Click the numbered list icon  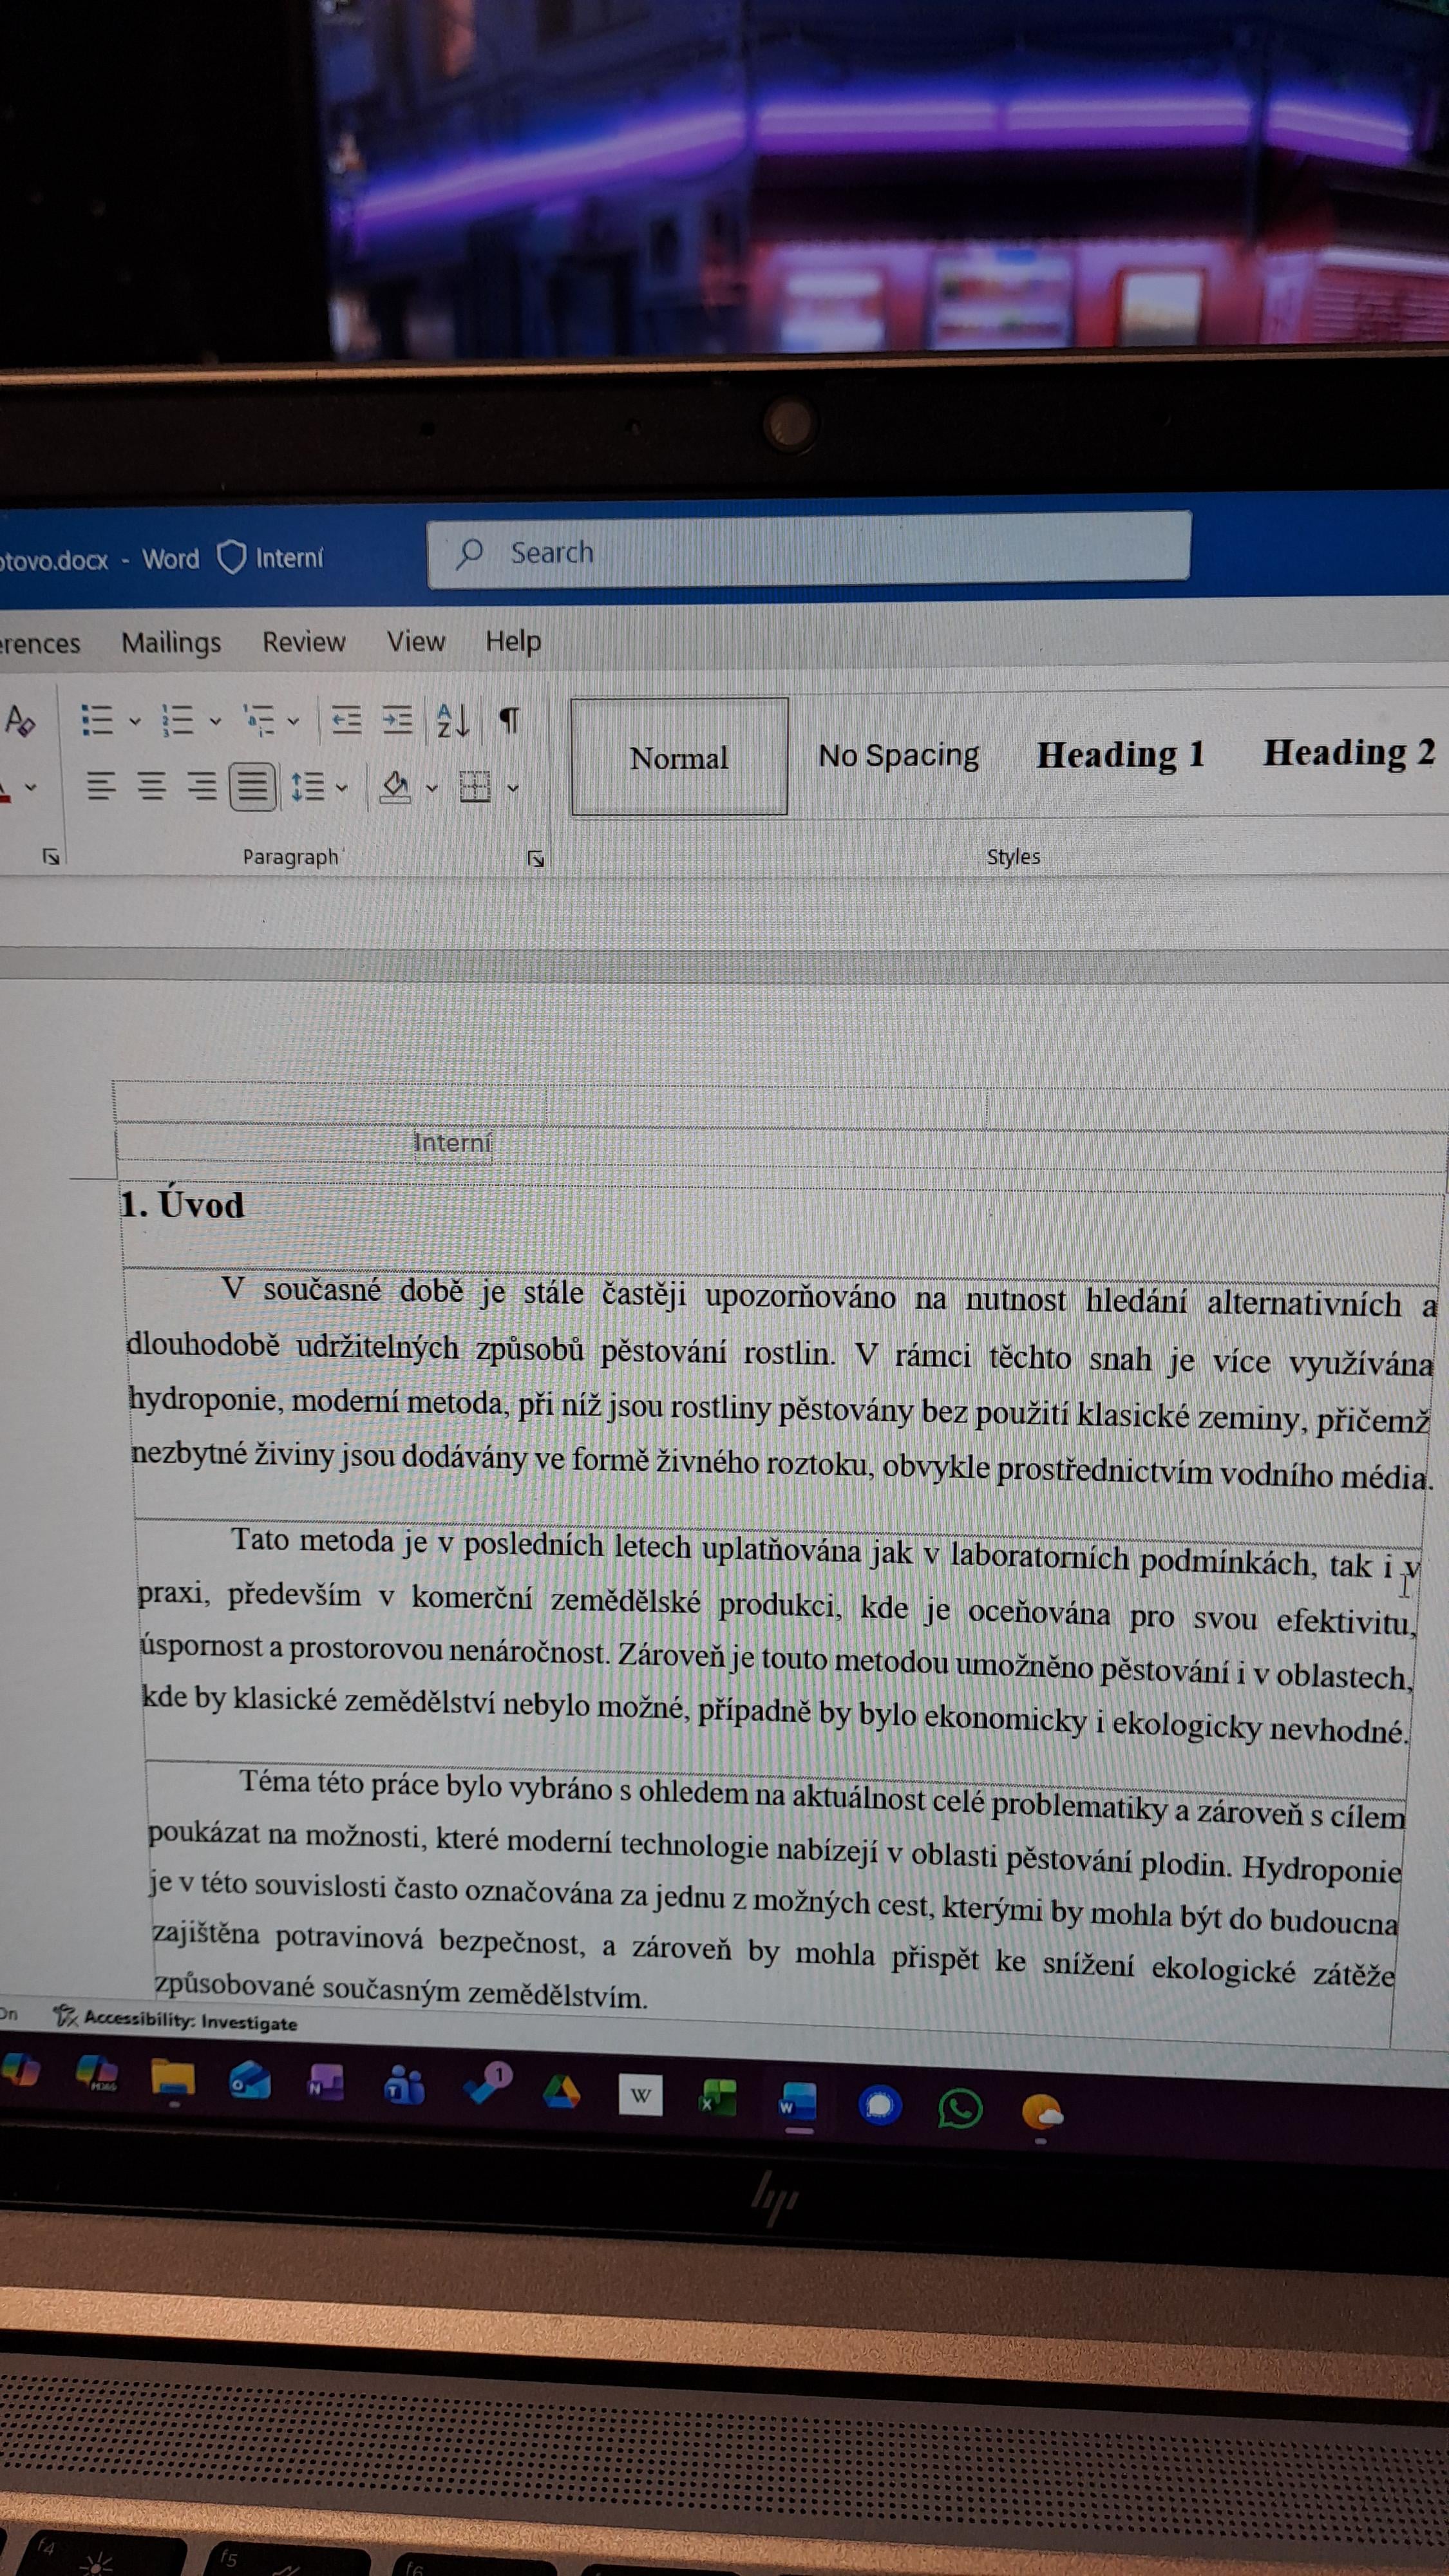point(178,720)
